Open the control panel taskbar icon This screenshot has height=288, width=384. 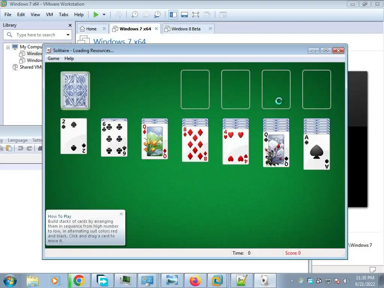point(147,280)
